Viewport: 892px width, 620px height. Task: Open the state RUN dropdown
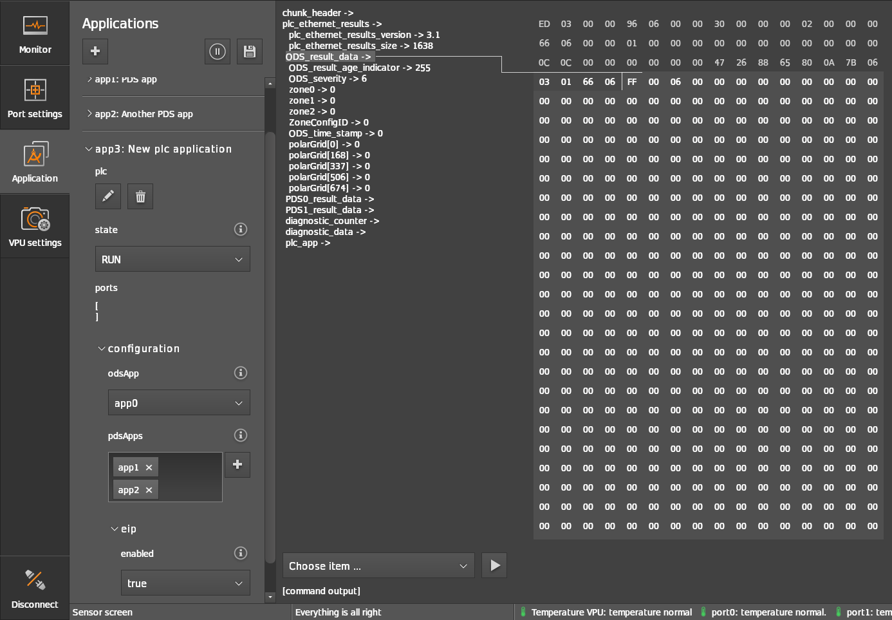pyautogui.click(x=172, y=259)
